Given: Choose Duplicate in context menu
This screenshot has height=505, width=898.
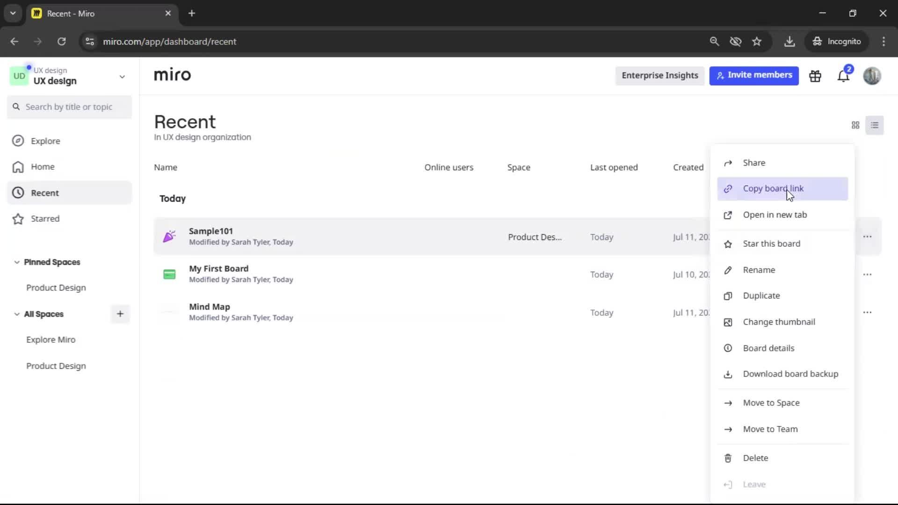Looking at the screenshot, I should 782,296.
